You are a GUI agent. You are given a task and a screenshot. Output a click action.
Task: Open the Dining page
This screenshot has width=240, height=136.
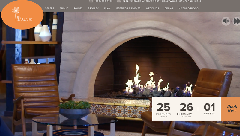(169, 8)
